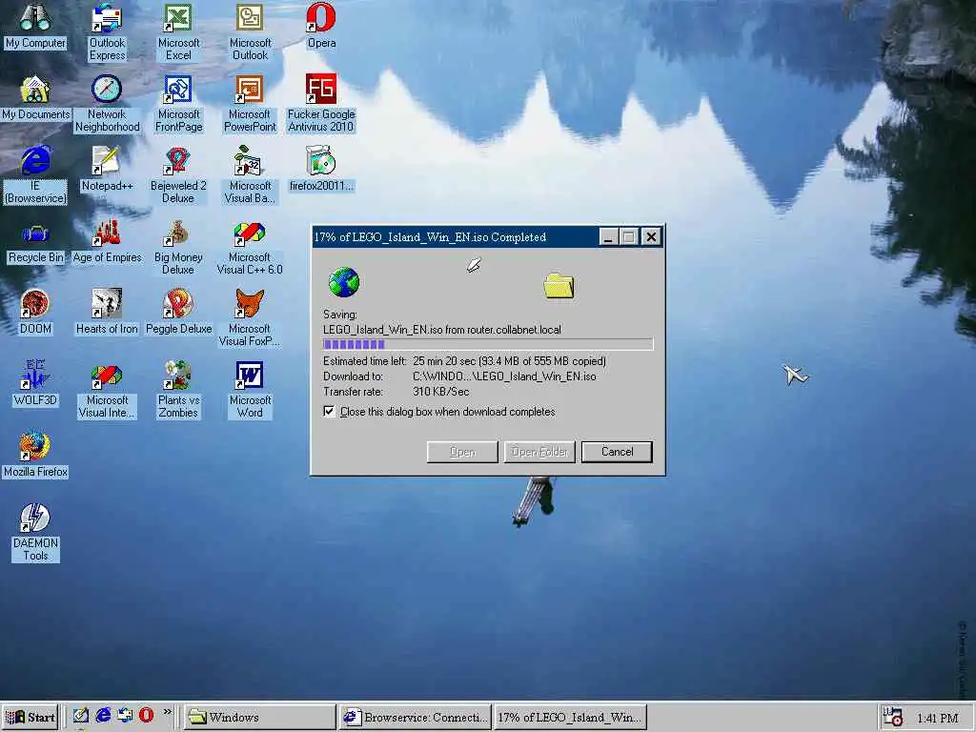This screenshot has height=732, width=976.
Task: Close the download dialog with X
Action: tap(651, 237)
